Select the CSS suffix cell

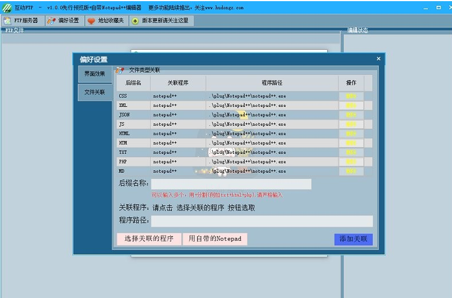coord(133,96)
